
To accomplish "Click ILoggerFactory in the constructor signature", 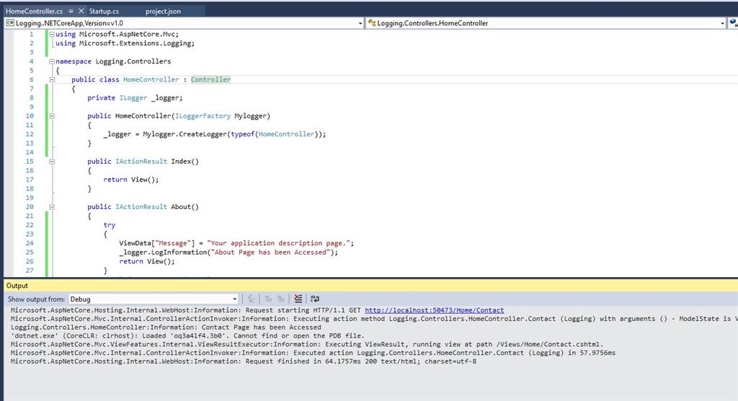I will pyautogui.click(x=203, y=116).
